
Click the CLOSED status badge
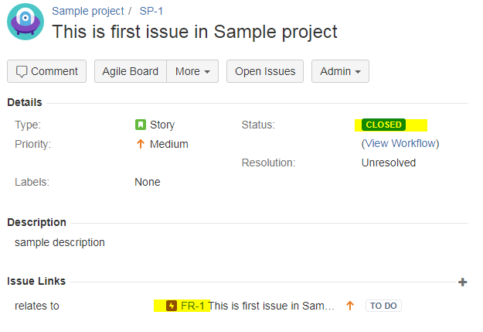(x=383, y=125)
